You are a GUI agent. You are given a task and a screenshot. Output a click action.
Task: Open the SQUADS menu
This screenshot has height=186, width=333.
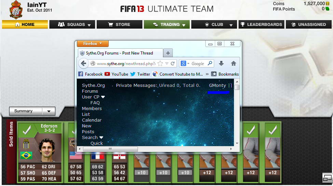coord(72,25)
